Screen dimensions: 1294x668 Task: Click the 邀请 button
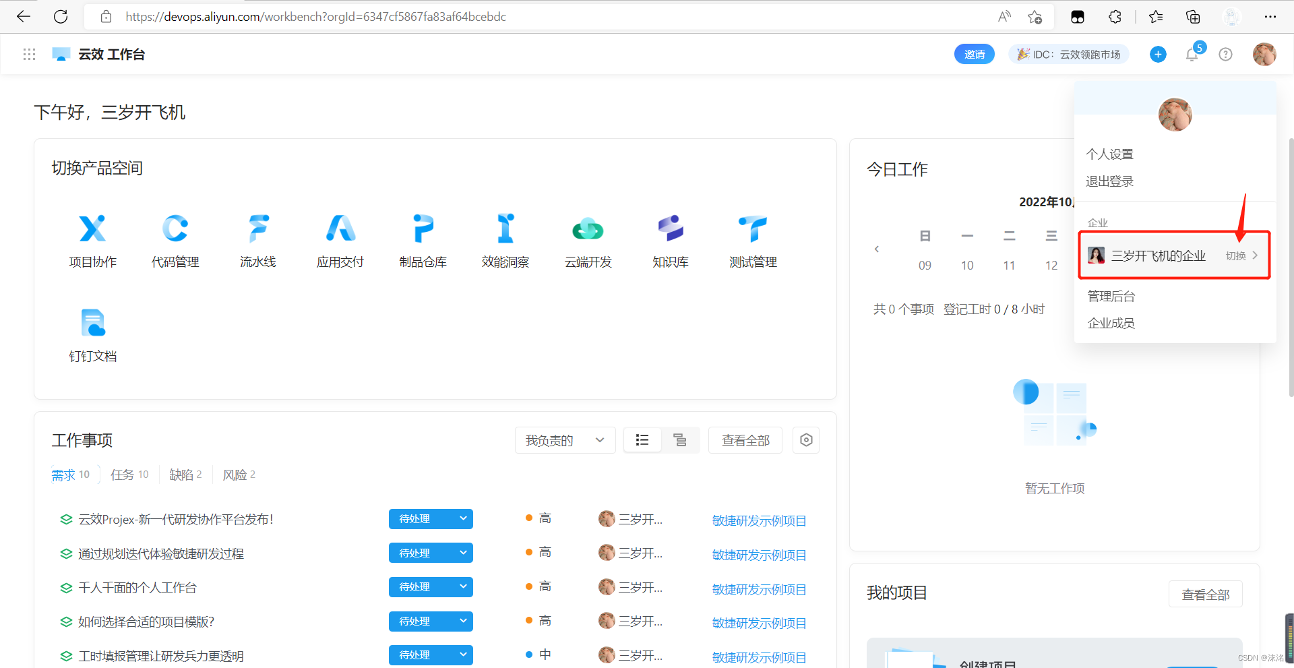975,54
